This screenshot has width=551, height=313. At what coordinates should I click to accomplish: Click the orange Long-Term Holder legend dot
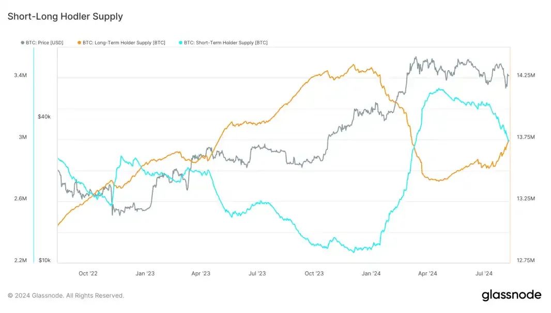click(80, 43)
